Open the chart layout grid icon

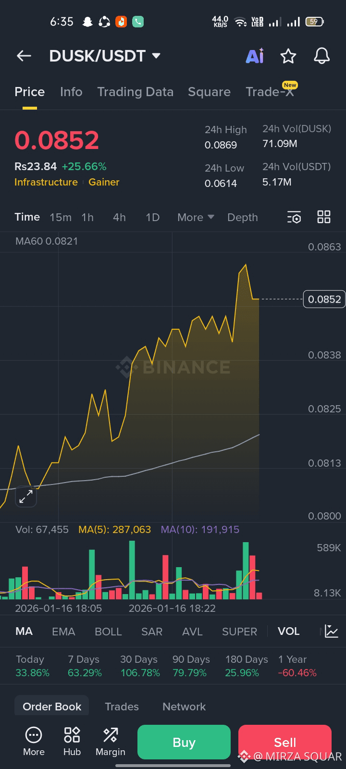coord(324,217)
